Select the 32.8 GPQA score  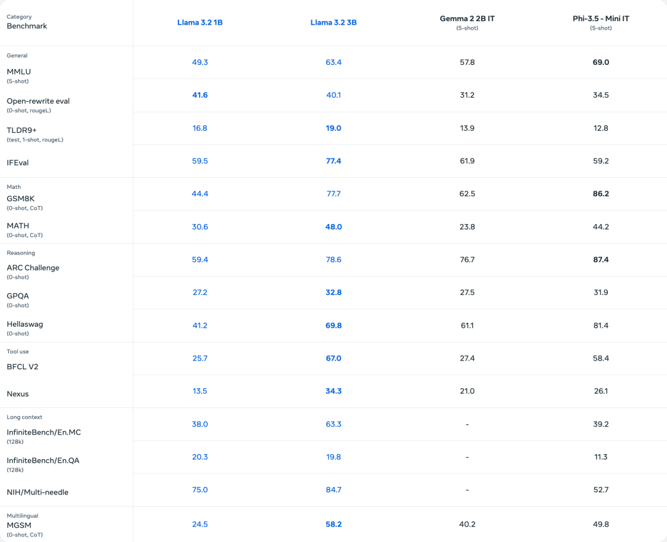click(x=333, y=292)
